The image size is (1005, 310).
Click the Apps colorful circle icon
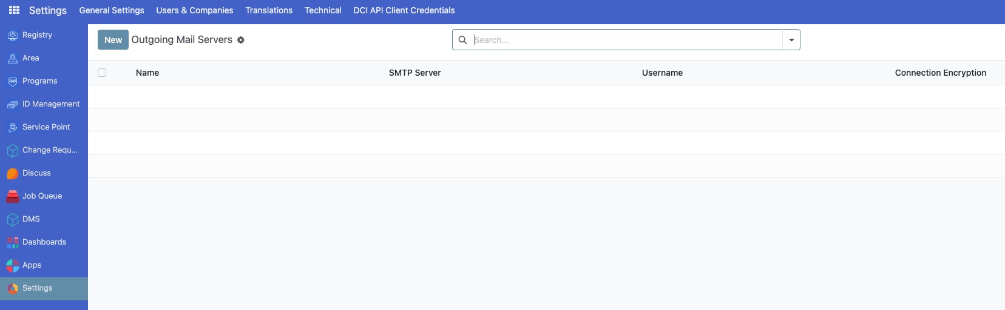click(x=13, y=266)
